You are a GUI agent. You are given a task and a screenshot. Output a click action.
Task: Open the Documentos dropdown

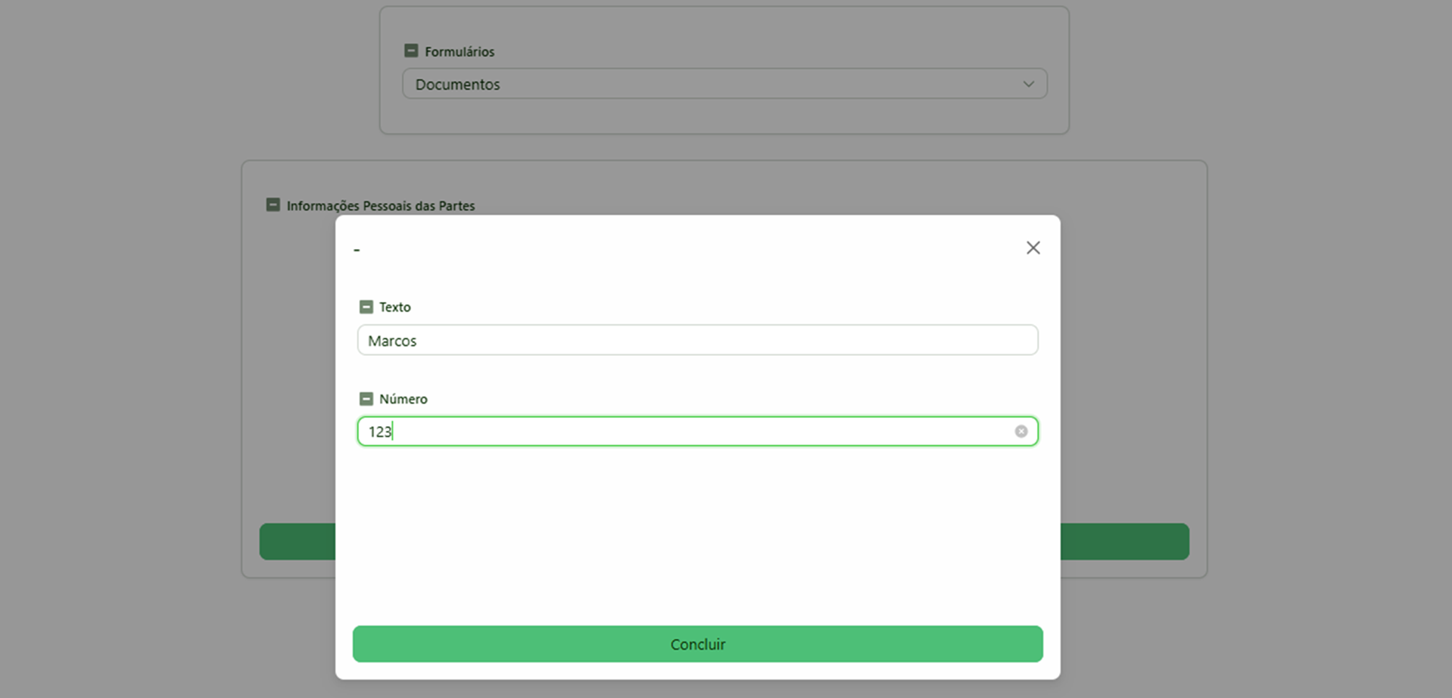tap(724, 84)
